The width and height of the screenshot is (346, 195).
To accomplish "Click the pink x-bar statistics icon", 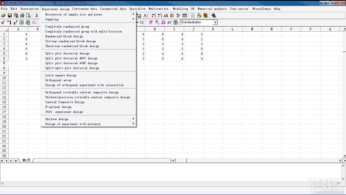I will point(34,22).
